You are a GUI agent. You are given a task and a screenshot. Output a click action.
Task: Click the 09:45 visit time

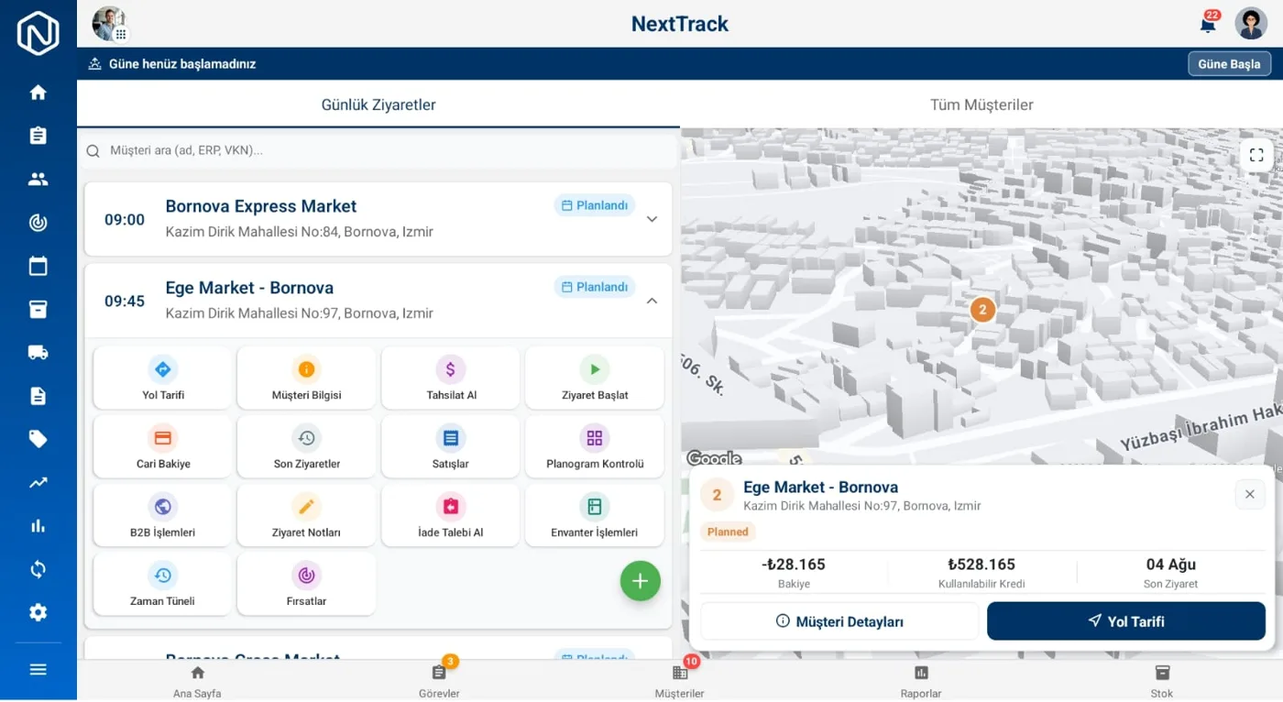(x=125, y=301)
